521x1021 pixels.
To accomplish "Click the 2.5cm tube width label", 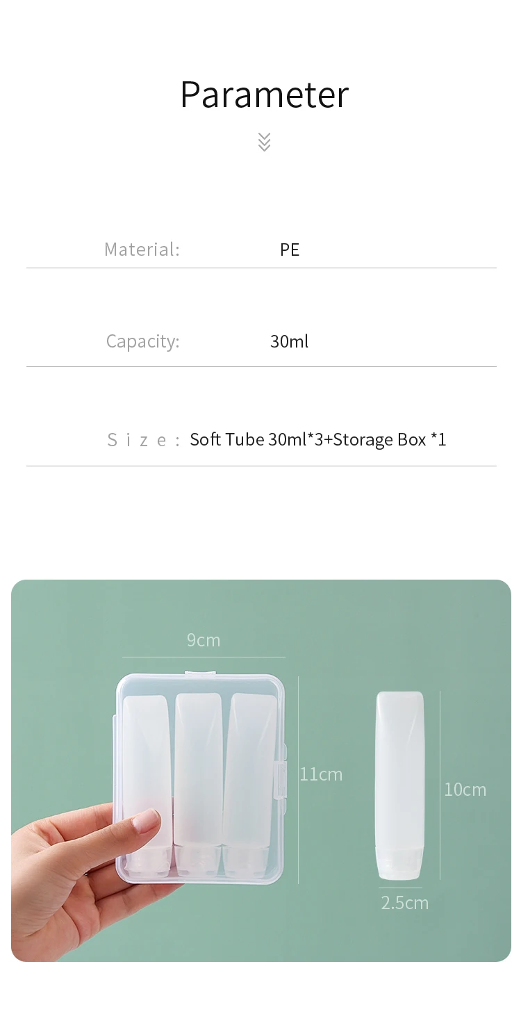I will [x=405, y=903].
